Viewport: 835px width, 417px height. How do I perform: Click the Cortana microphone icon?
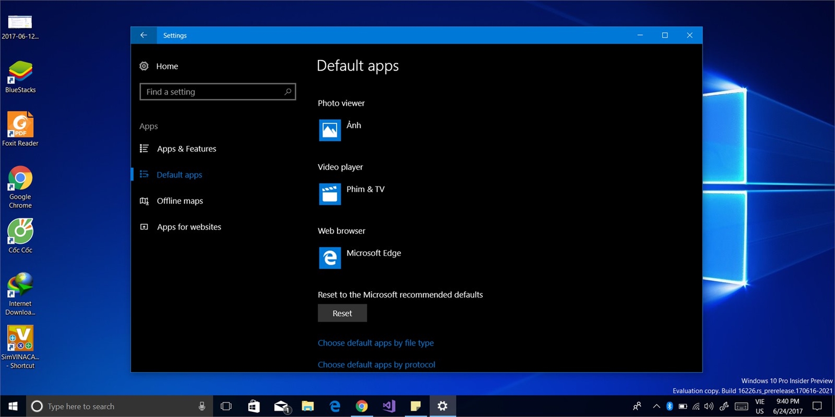click(202, 406)
